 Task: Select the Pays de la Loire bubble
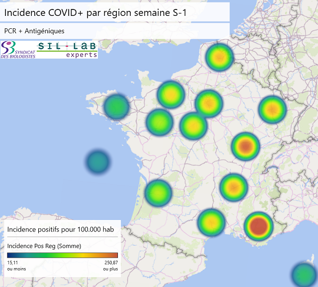click(x=159, y=122)
